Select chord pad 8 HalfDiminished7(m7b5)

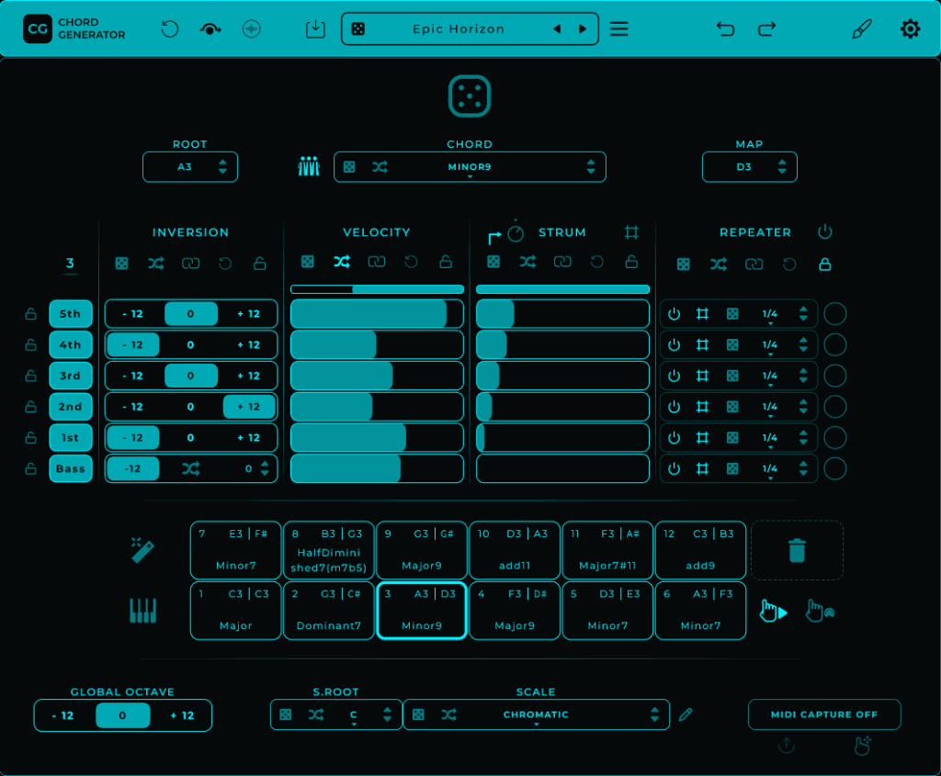[x=329, y=550]
